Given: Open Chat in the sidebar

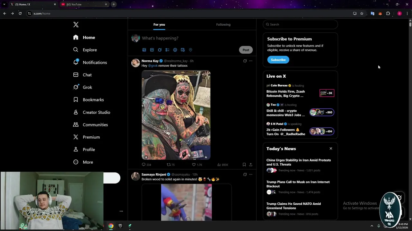Looking at the screenshot, I should tap(82, 75).
